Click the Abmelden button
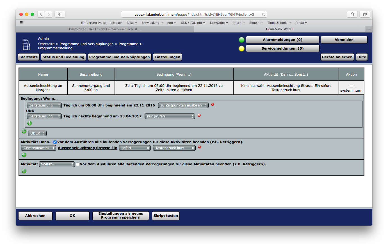Viewport: 388px width, 248px height. (344, 40)
